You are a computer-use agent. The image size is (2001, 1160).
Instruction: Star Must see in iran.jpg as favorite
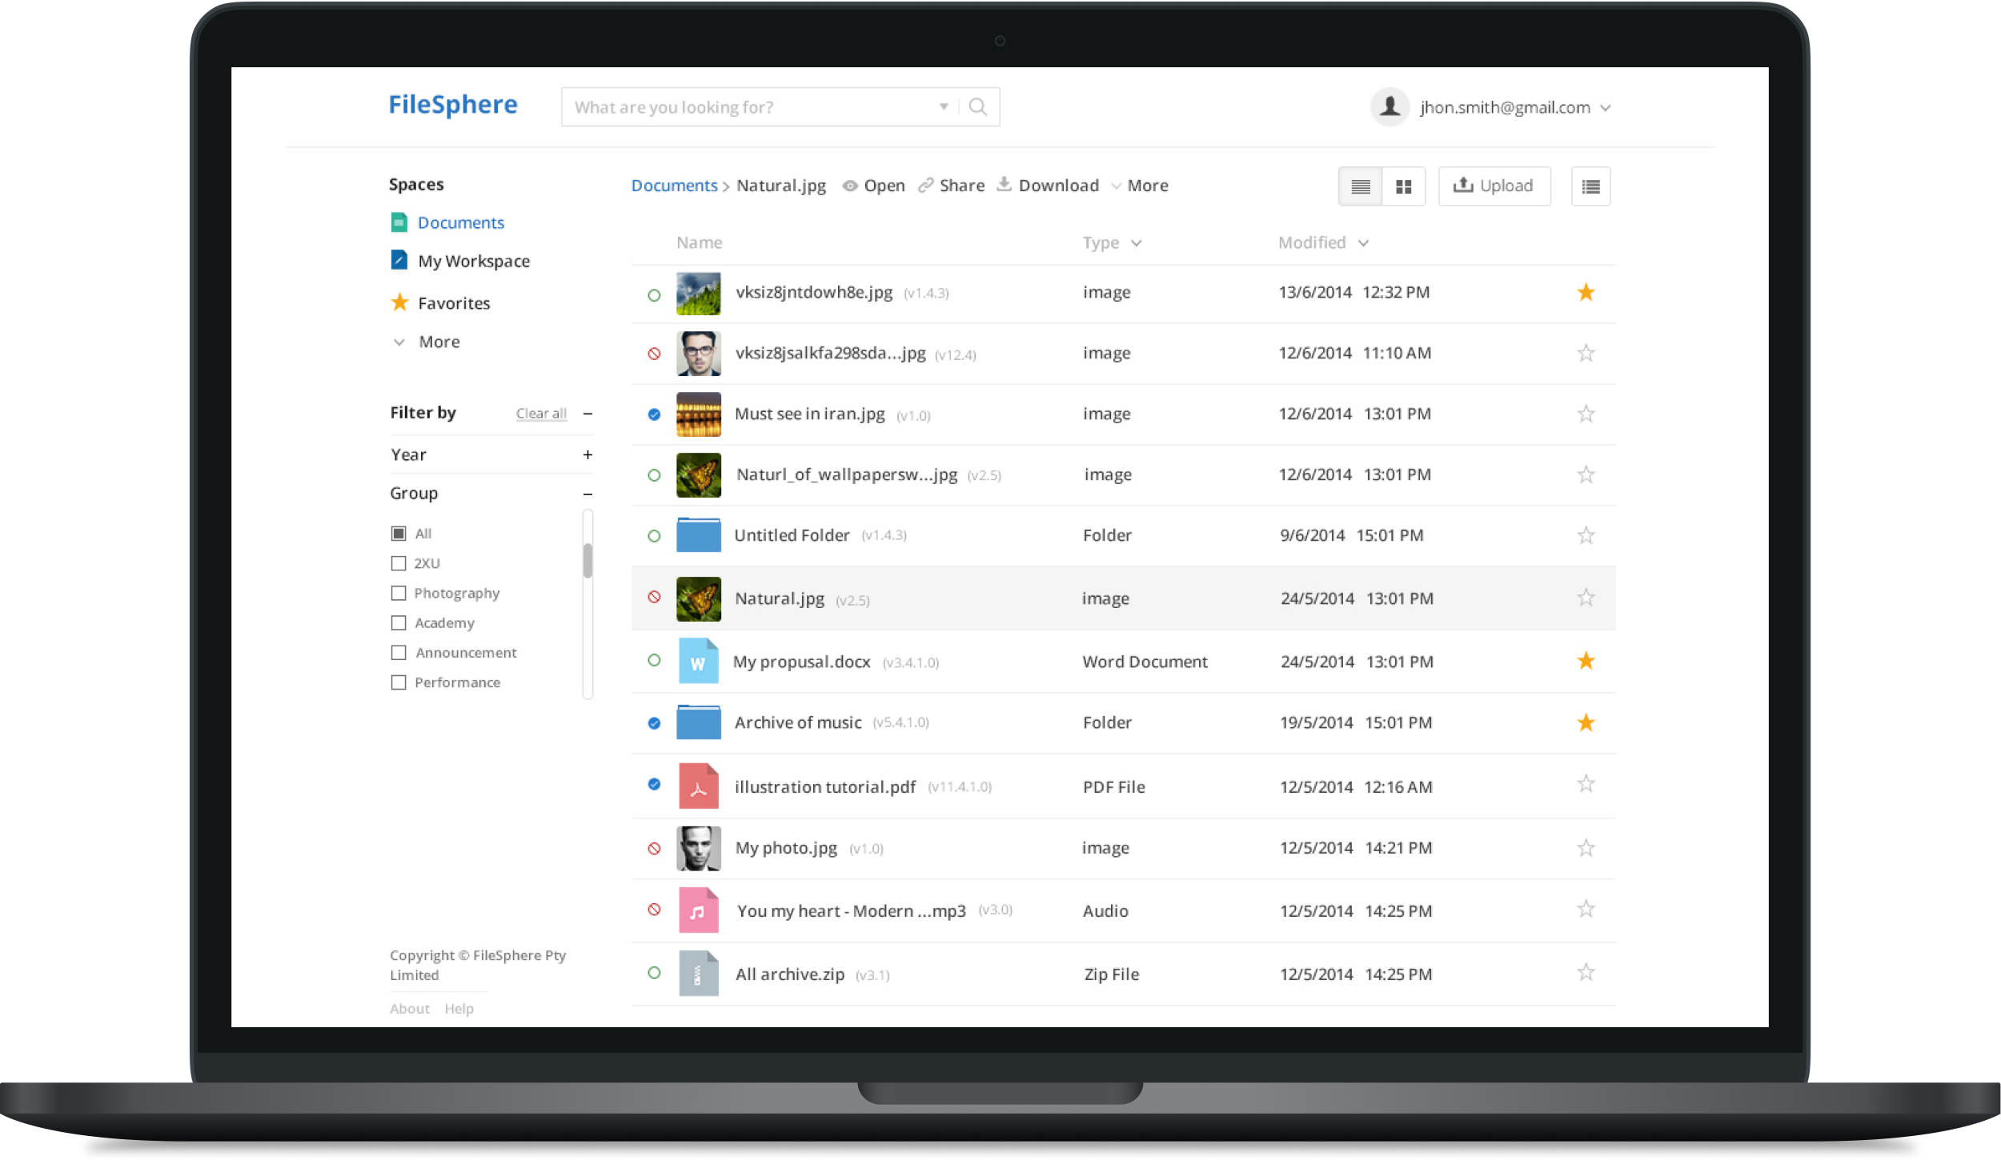click(1586, 414)
